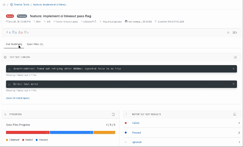This screenshot has width=243, height=147.
Task: Copy the commit hash with the copy icon
Action: tap(95, 21)
